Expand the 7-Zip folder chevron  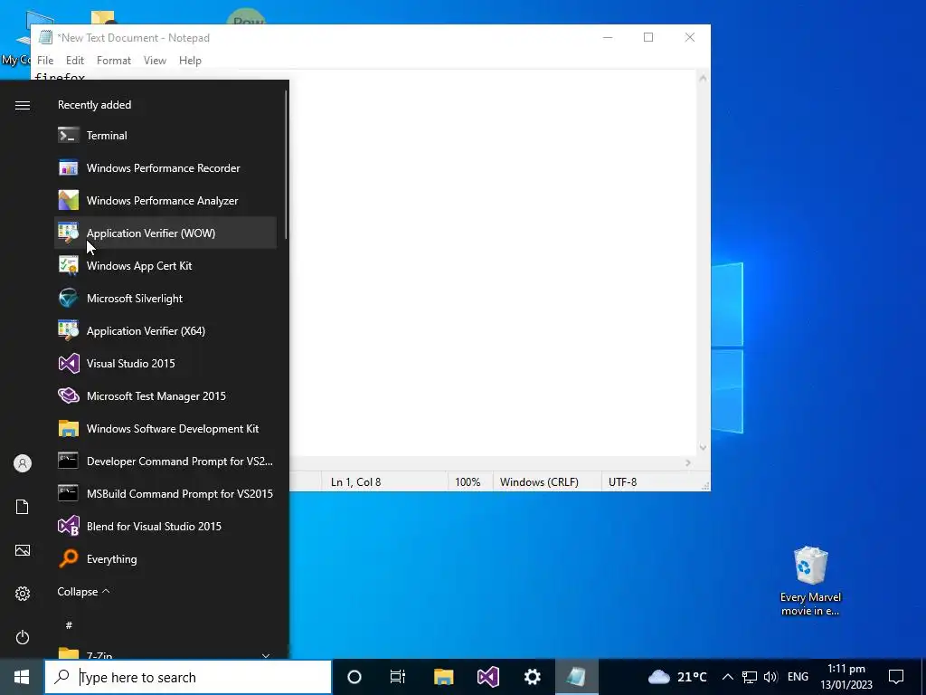(x=266, y=655)
